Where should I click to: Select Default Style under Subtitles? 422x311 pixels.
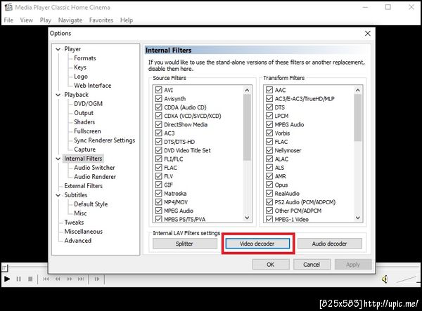click(91, 204)
